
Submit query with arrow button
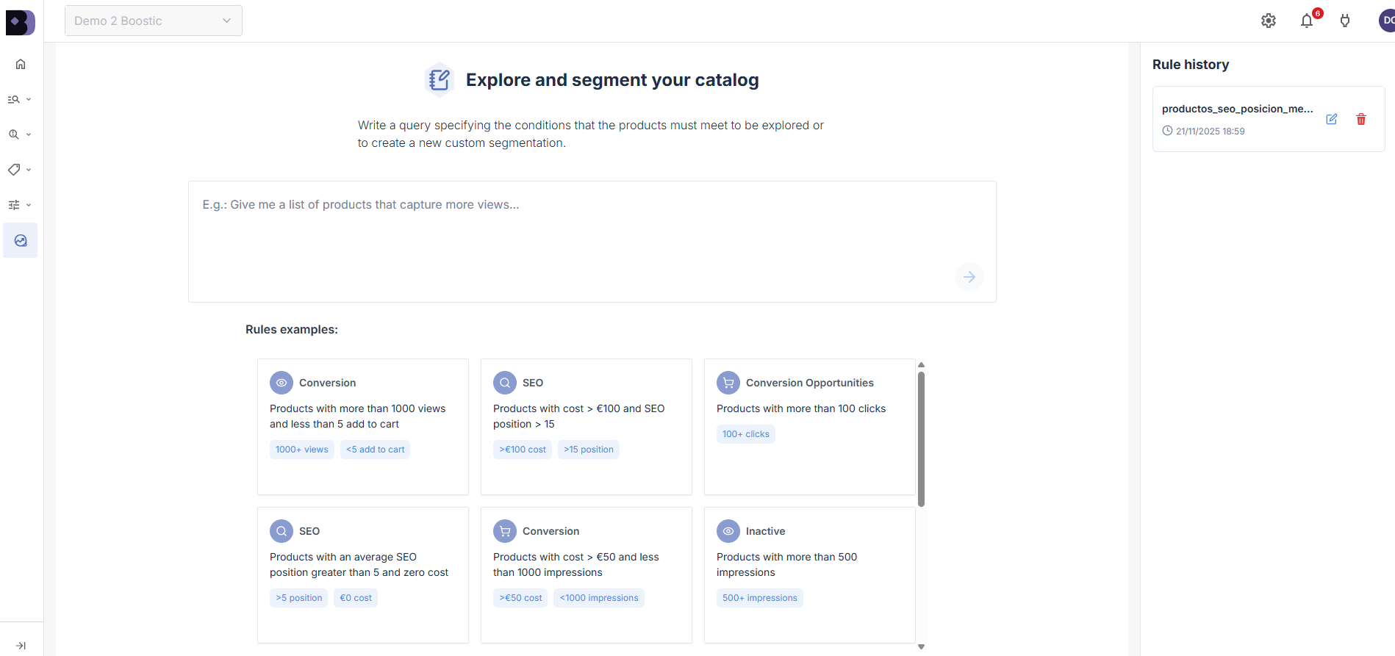point(969,277)
